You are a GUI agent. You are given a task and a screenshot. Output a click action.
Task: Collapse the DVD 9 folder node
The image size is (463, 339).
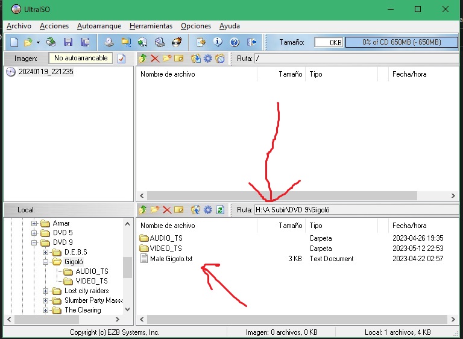(34, 243)
